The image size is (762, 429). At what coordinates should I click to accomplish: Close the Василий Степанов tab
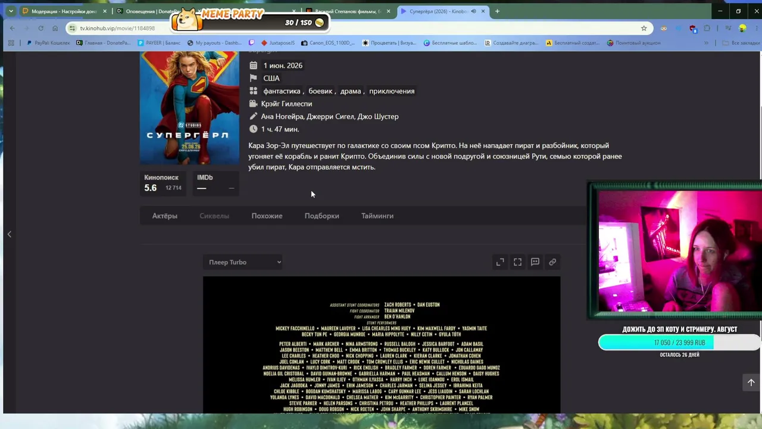point(389,11)
